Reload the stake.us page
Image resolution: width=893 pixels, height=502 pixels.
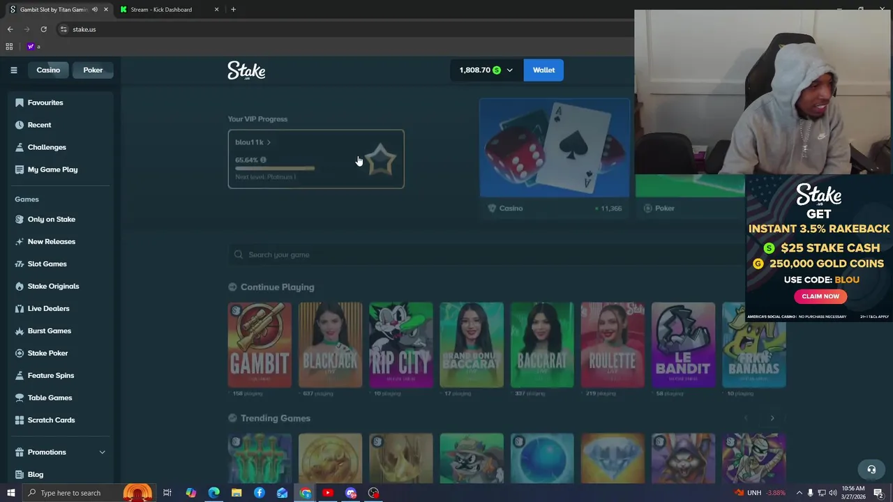point(43,29)
